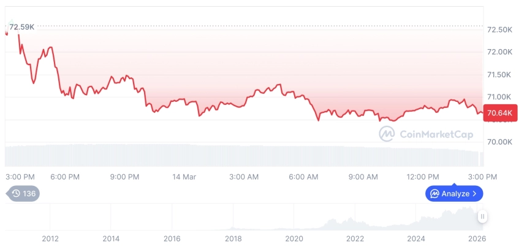Click the 2018 year on the timeline navigator
Image resolution: width=527 pixels, height=246 pixels.
[233, 239]
